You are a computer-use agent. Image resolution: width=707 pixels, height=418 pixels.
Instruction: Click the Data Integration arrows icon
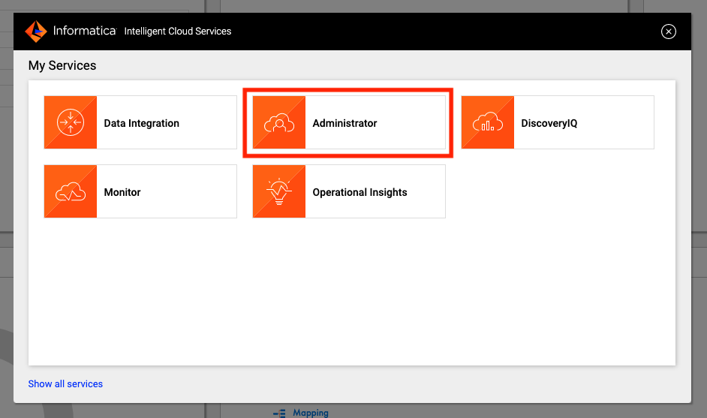point(71,122)
